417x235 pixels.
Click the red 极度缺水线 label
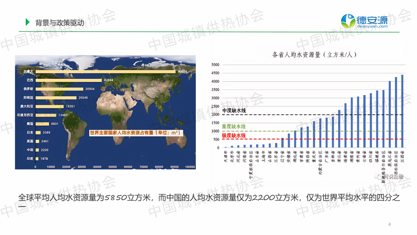pos(234,136)
